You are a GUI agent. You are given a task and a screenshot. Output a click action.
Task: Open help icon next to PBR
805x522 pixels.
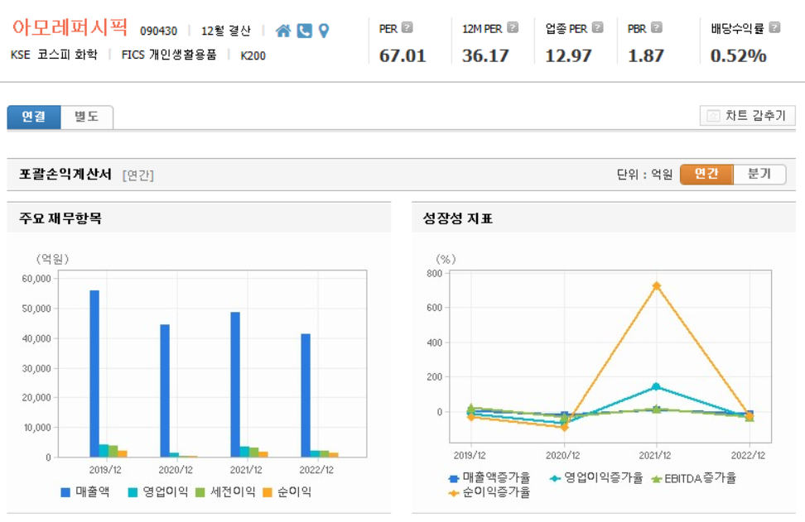[x=657, y=27]
